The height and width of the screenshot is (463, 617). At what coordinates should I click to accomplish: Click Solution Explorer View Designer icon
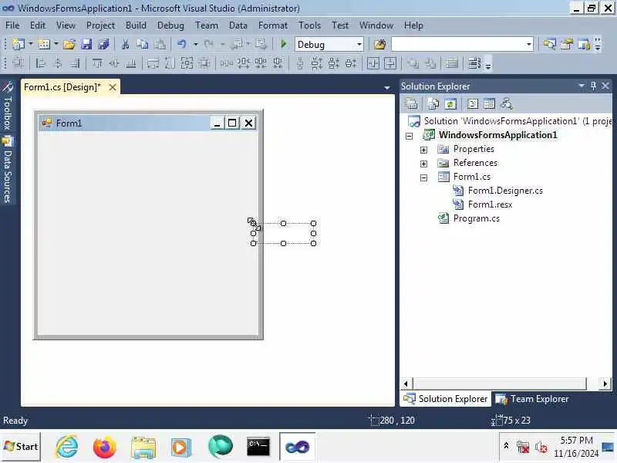489,104
